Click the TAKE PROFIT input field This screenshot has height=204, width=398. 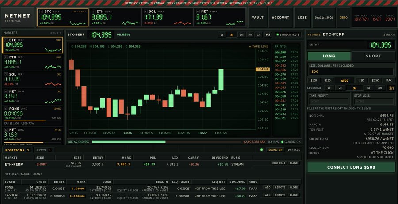coord(329,102)
